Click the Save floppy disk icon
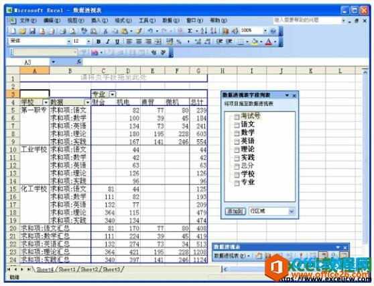The width and height of the screenshot is (374, 286). (32, 31)
